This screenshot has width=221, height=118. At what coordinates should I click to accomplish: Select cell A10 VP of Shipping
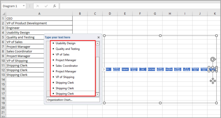[25, 61]
